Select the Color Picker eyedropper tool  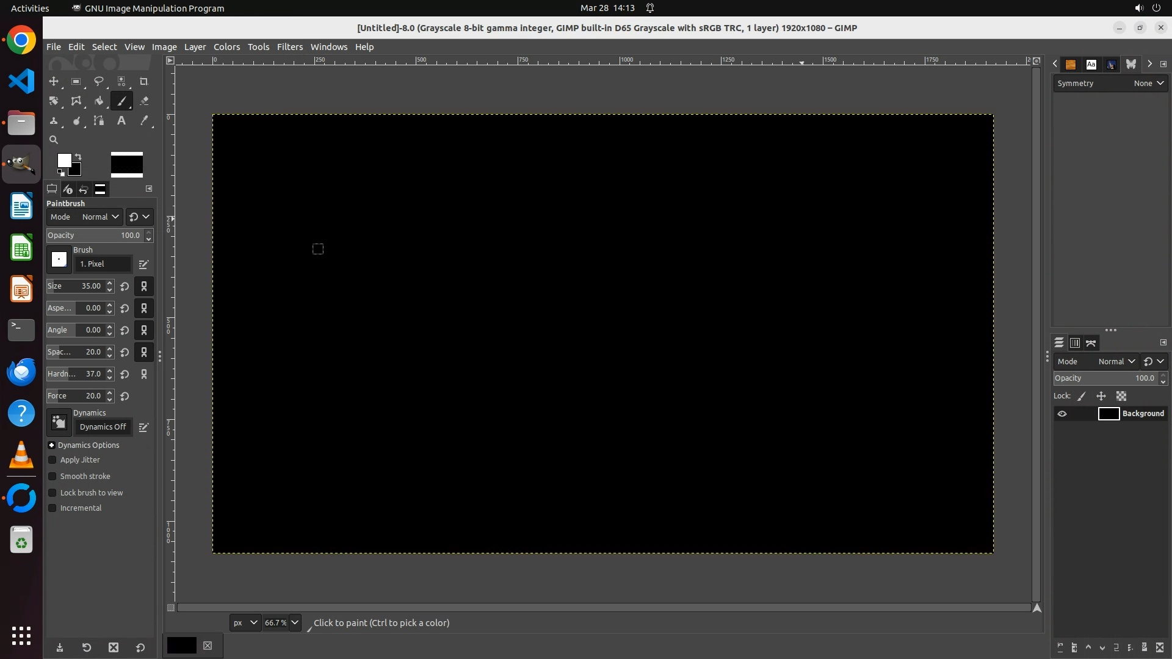pyautogui.click(x=144, y=121)
